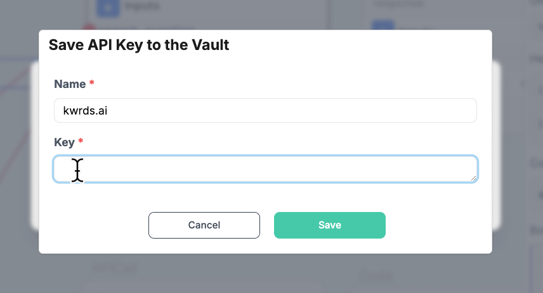The image size is (543, 293).
Task: Click the red asterisk next to Key
Action: coord(81,141)
